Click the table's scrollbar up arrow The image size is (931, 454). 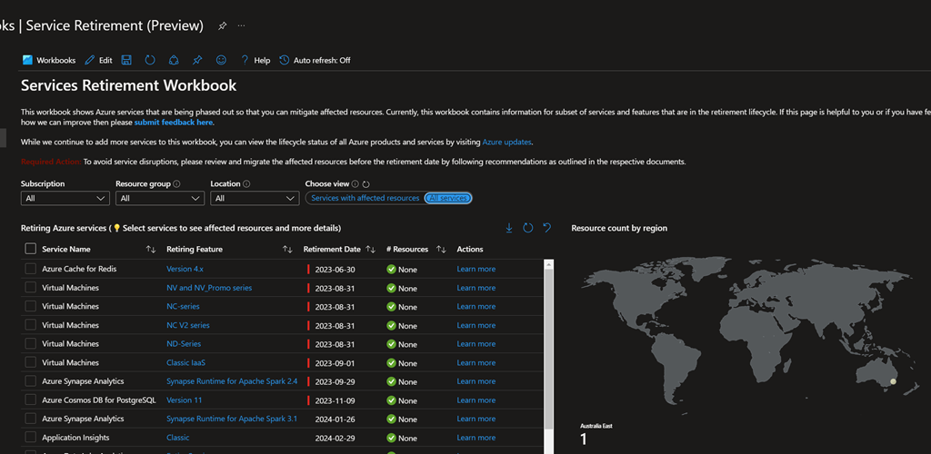click(x=548, y=264)
